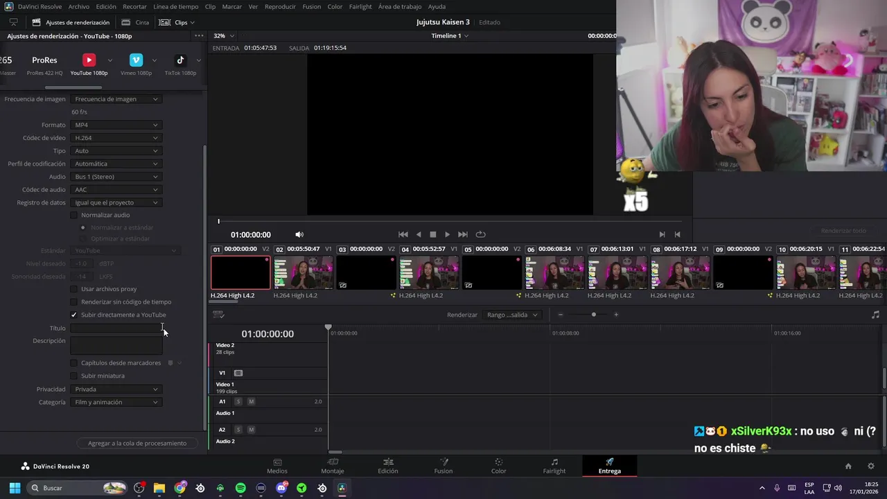Open the Color page icon
This screenshot has height=499, width=887.
click(x=498, y=462)
